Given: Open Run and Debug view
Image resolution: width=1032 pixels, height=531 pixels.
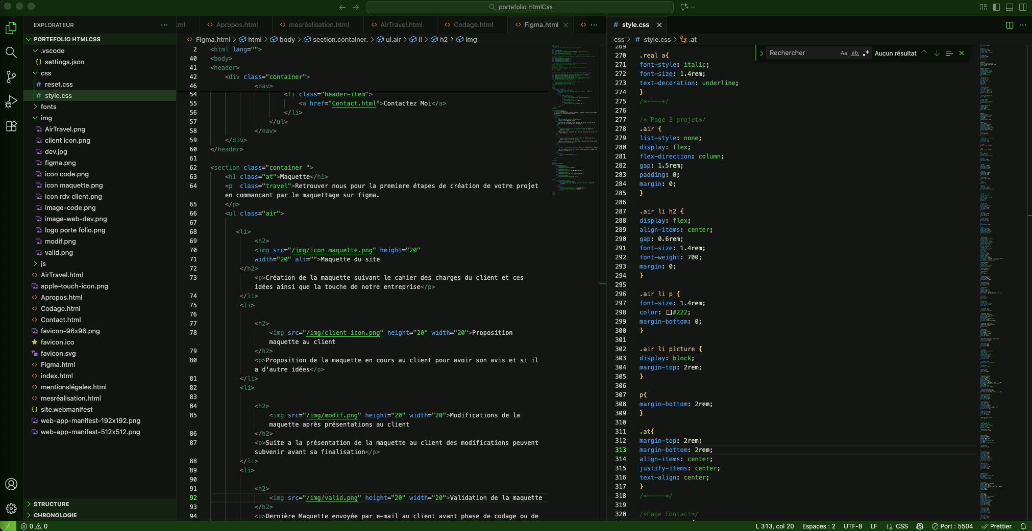Looking at the screenshot, I should click(x=11, y=101).
